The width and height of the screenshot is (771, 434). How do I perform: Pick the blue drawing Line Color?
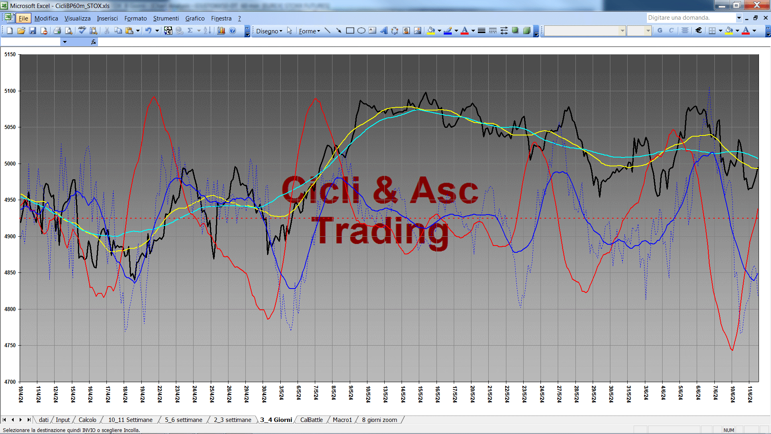click(x=448, y=31)
